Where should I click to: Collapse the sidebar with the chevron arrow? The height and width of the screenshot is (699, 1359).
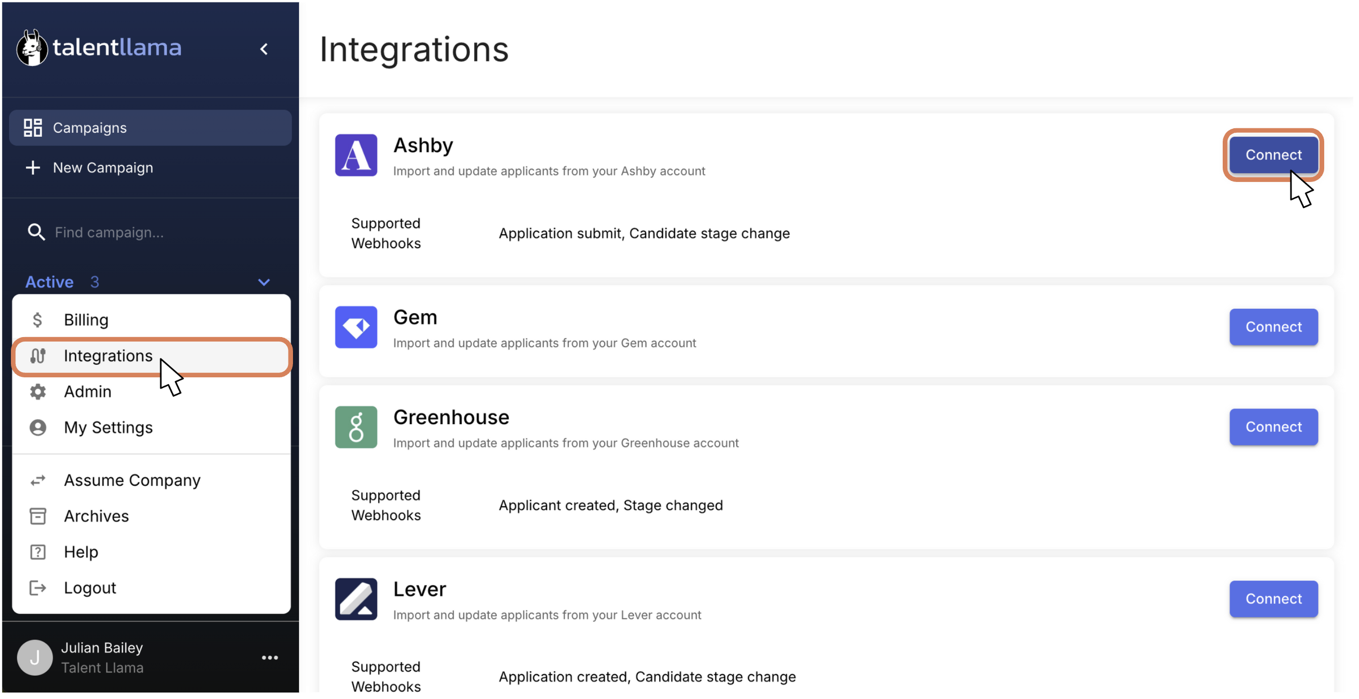[x=264, y=49]
